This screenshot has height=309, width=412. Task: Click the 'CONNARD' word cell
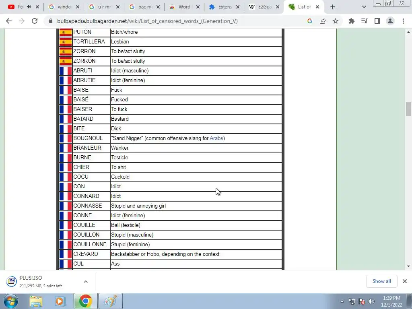[91, 196]
